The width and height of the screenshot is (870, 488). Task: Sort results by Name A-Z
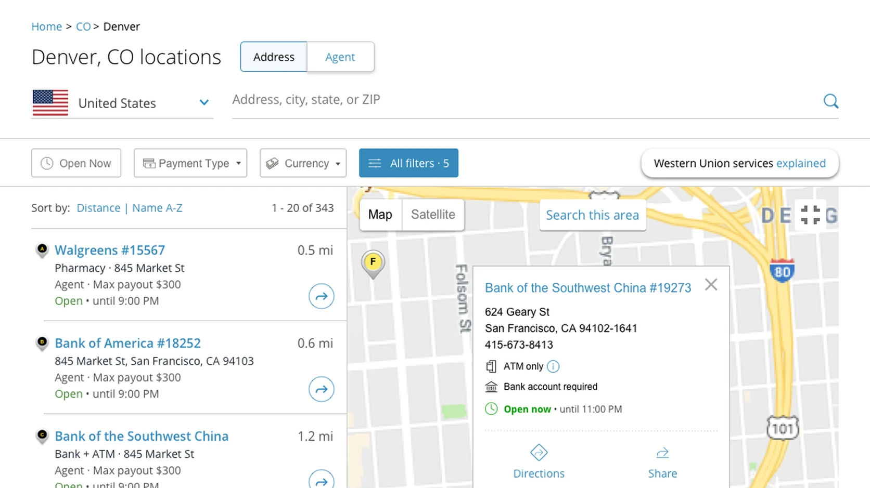click(157, 208)
